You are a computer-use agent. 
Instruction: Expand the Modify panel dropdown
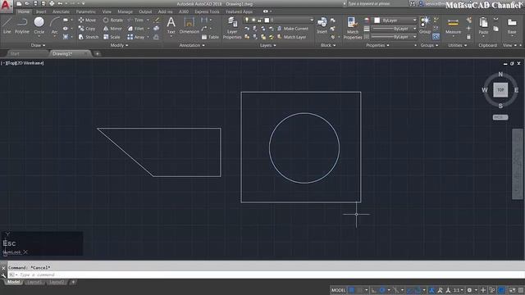point(119,45)
